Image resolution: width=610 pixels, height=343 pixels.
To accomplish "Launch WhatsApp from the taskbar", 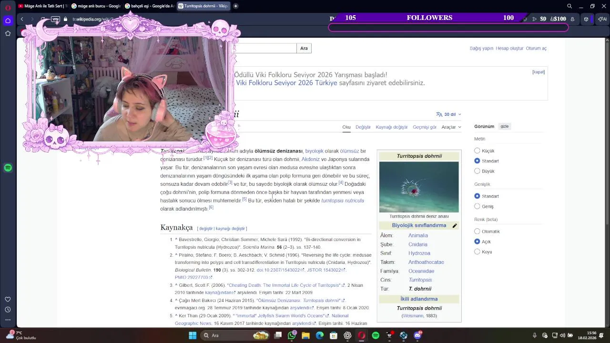I will (292, 335).
